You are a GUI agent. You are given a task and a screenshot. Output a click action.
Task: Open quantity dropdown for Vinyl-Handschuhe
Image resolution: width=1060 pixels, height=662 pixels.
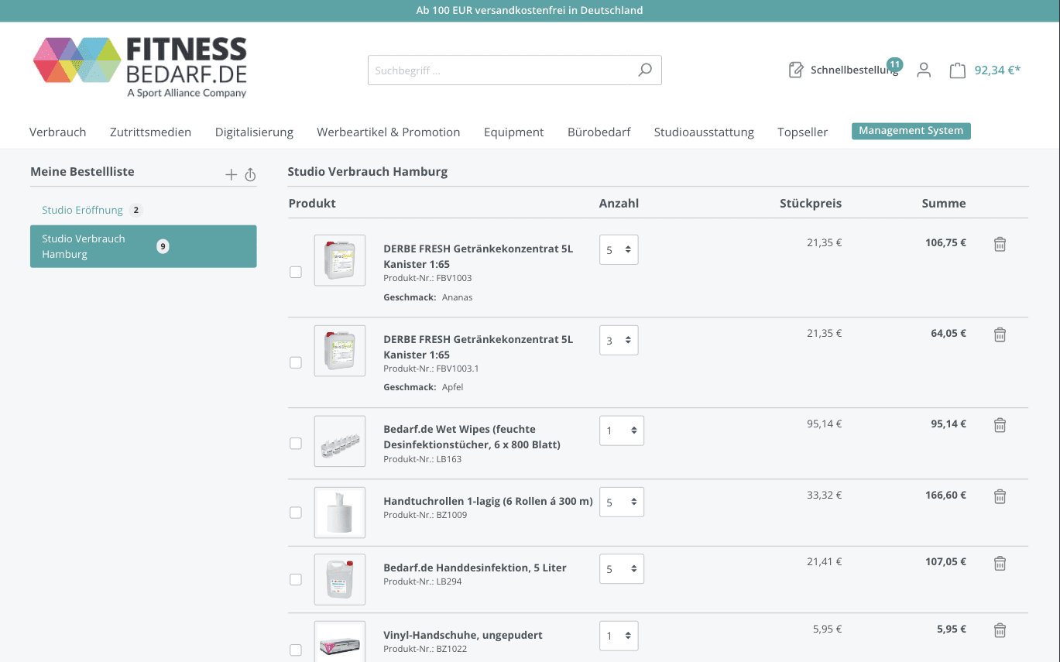click(x=619, y=636)
